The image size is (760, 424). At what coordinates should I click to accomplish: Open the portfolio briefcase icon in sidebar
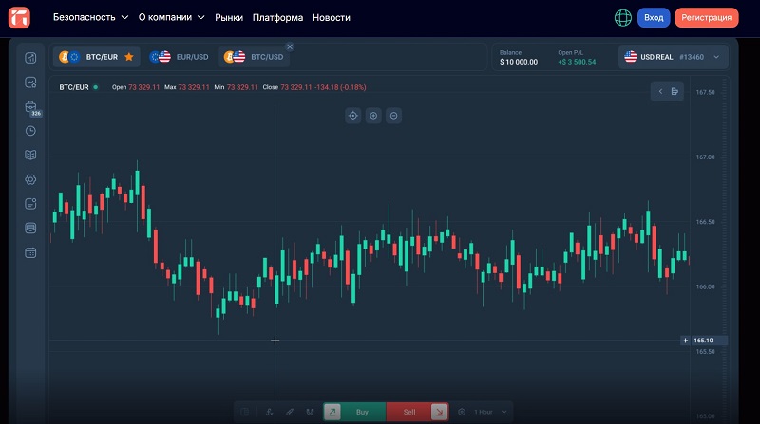[x=30, y=106]
